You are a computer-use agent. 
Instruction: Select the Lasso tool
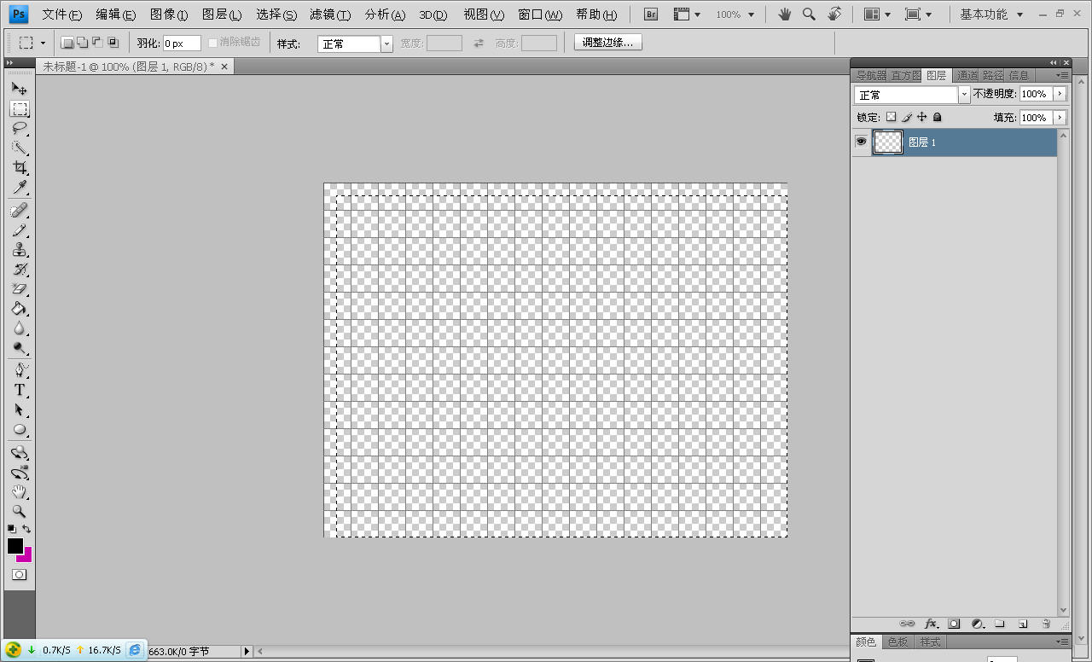point(19,128)
